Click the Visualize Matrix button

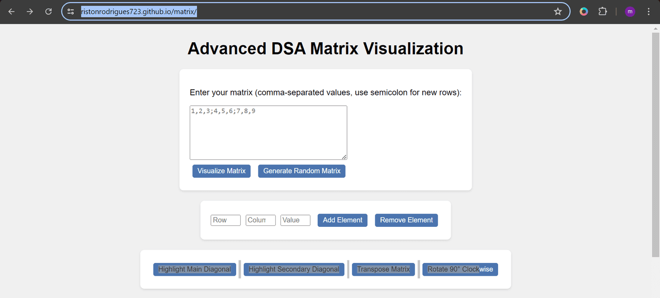(x=221, y=171)
